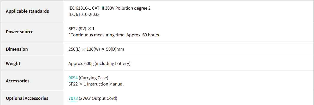Click the "IEC 61010-1 CAT III" text
Image resolution: width=314 pixels, height=105 pixels.
pos(86,8)
